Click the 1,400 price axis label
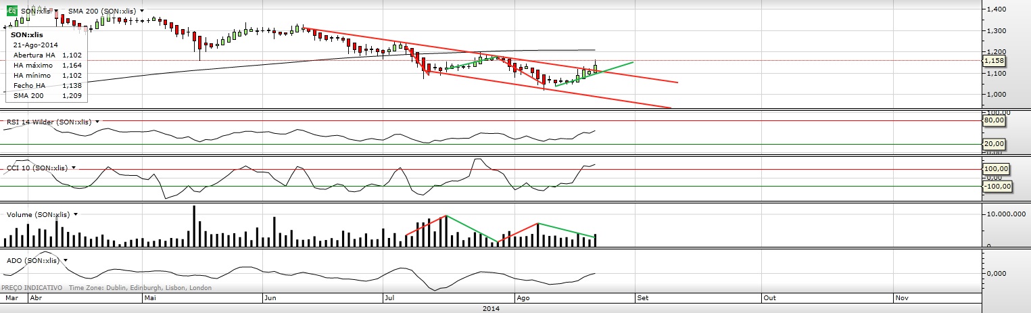1031x313 pixels. pyautogui.click(x=997, y=9)
